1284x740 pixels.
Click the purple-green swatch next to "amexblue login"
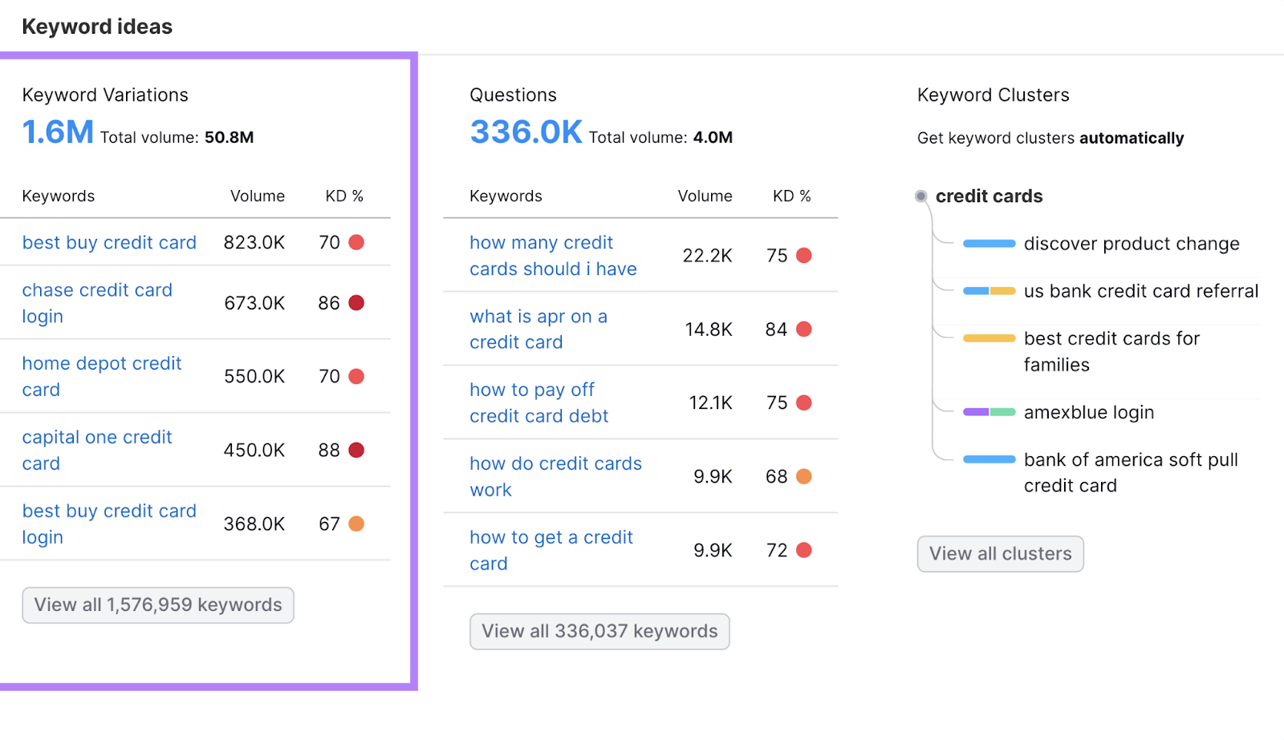pyautogui.click(x=989, y=412)
